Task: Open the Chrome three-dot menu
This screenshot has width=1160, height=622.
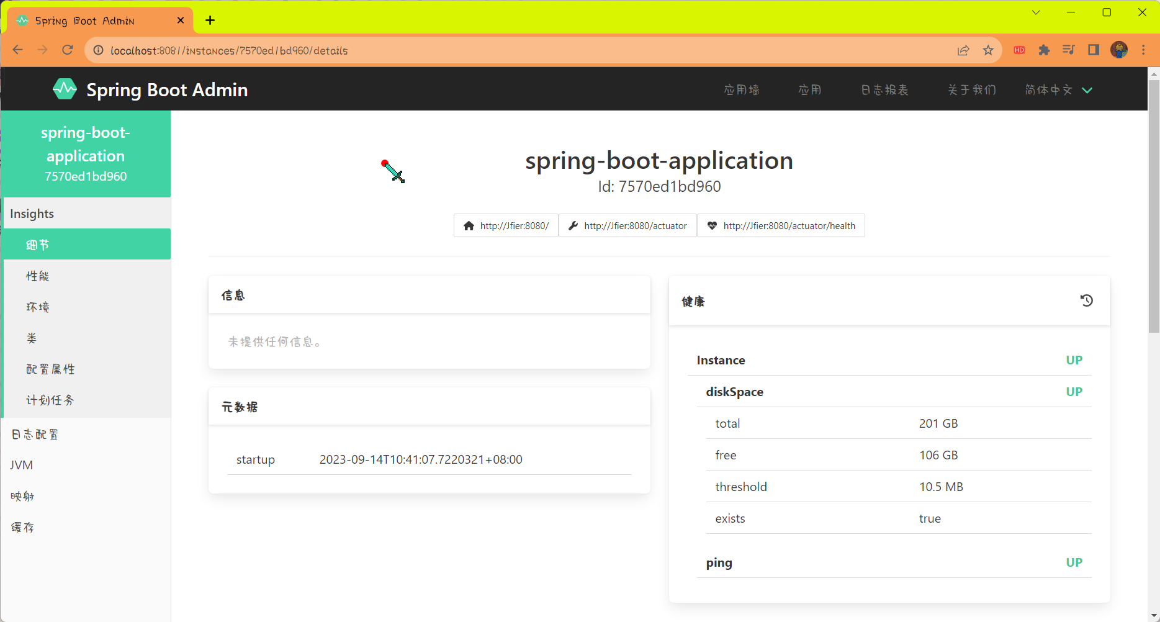Action: point(1143,50)
